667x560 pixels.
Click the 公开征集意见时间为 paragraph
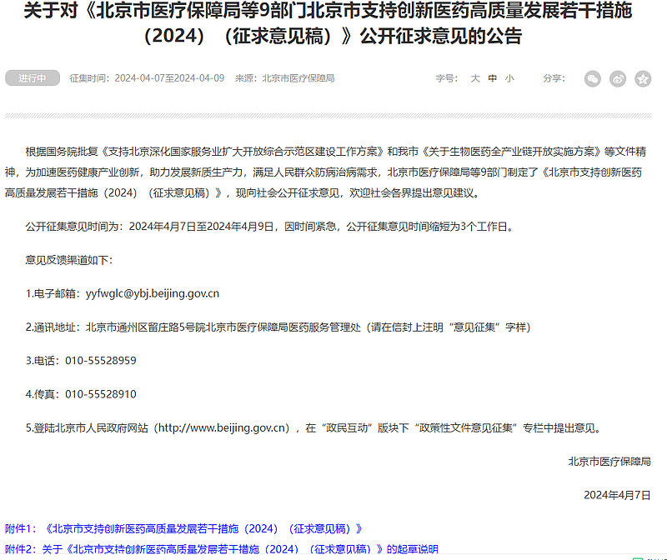270,226
